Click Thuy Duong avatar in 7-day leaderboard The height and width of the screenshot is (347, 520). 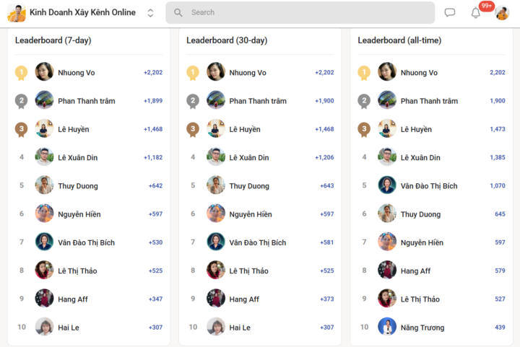[x=44, y=185]
